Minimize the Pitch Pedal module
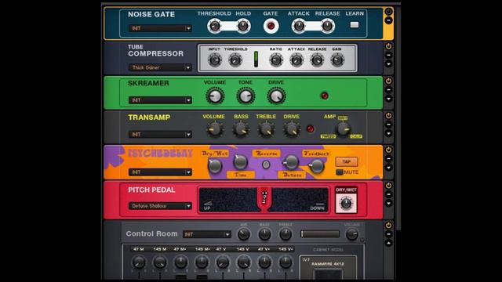 coord(388,194)
